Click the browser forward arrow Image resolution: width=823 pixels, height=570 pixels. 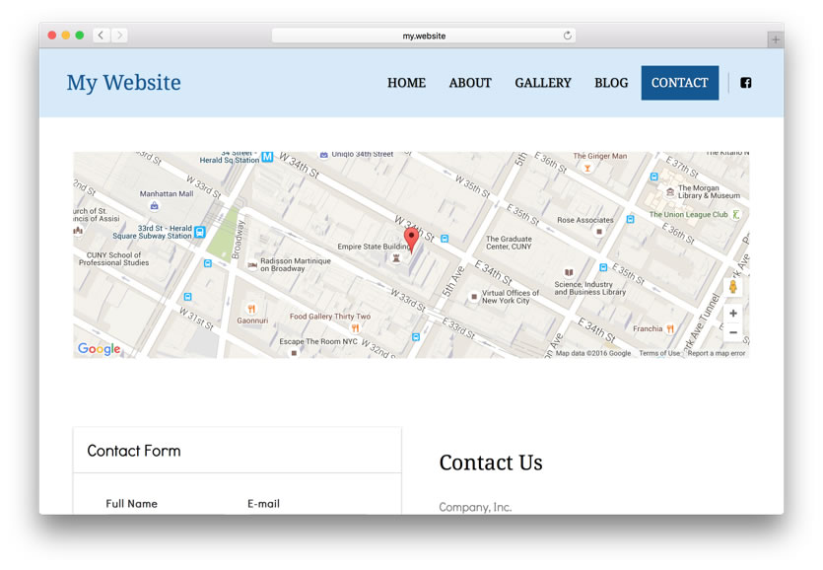(119, 36)
